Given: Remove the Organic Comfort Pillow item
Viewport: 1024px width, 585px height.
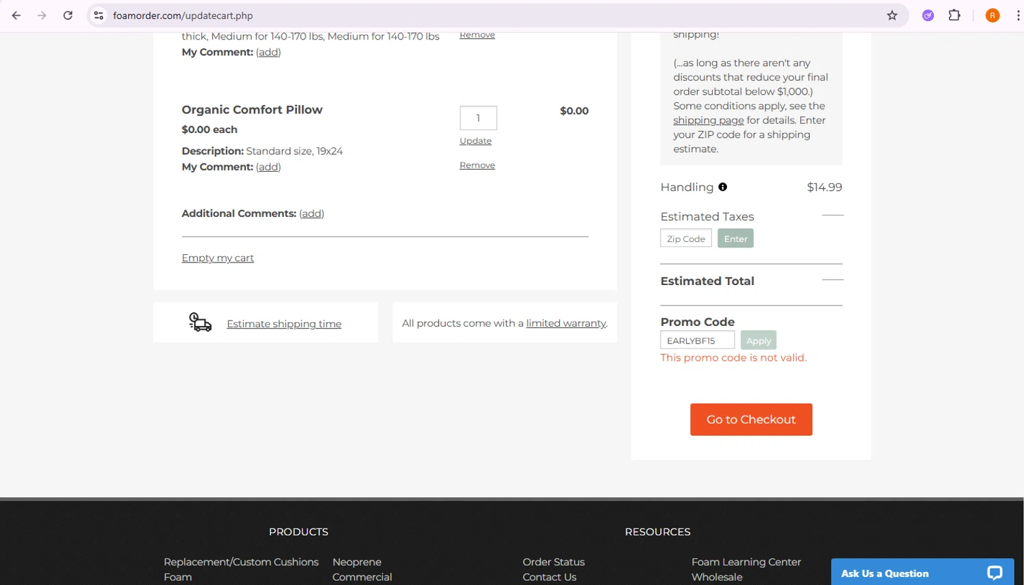Looking at the screenshot, I should [477, 165].
